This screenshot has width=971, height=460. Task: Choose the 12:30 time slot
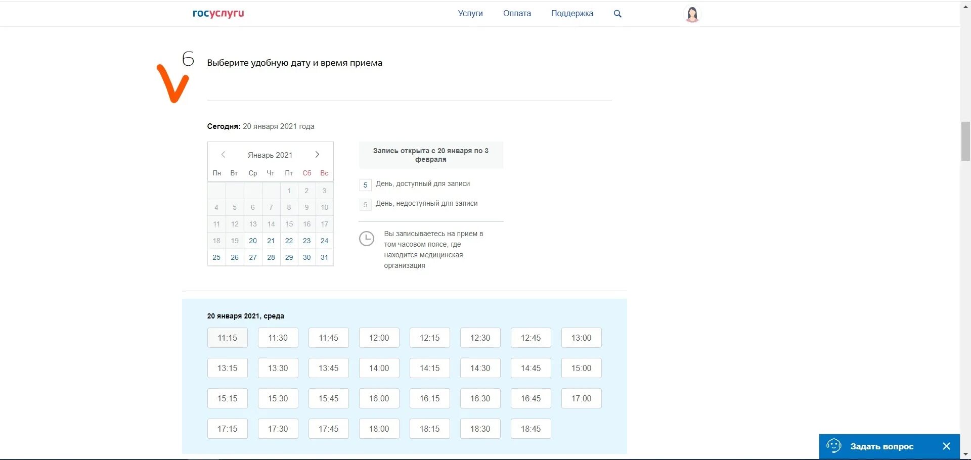[480, 338]
